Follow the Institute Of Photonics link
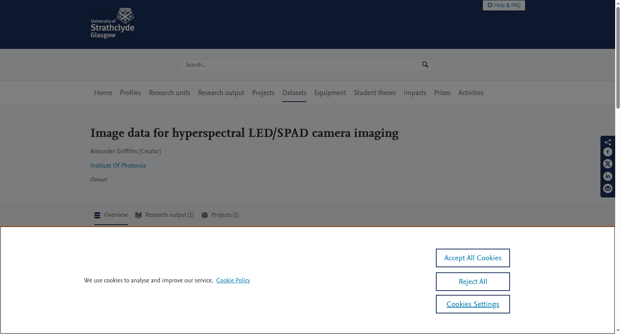 [x=118, y=166]
